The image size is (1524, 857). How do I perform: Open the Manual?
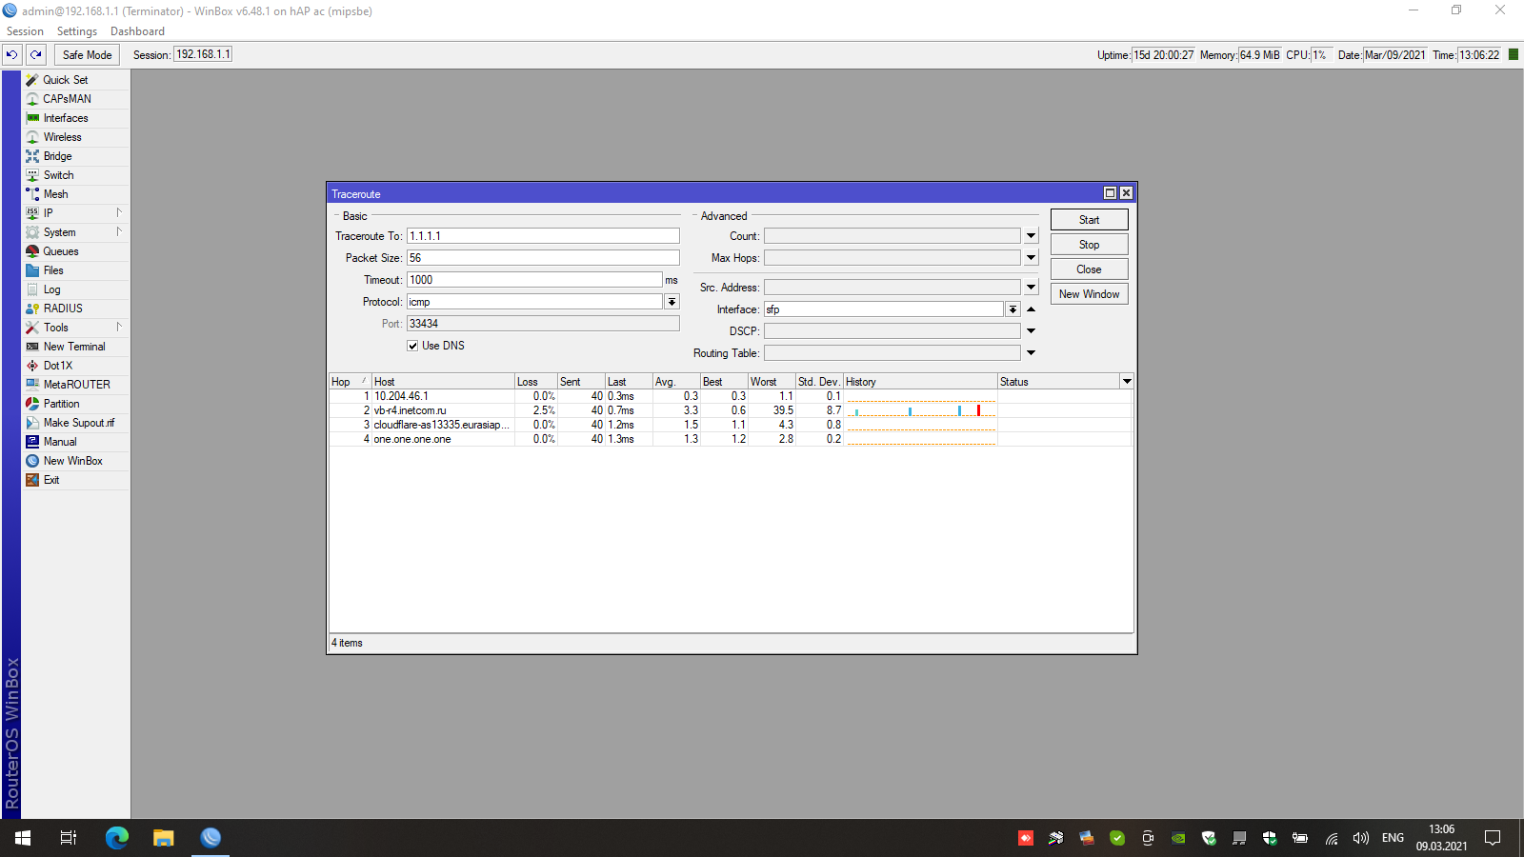click(60, 442)
